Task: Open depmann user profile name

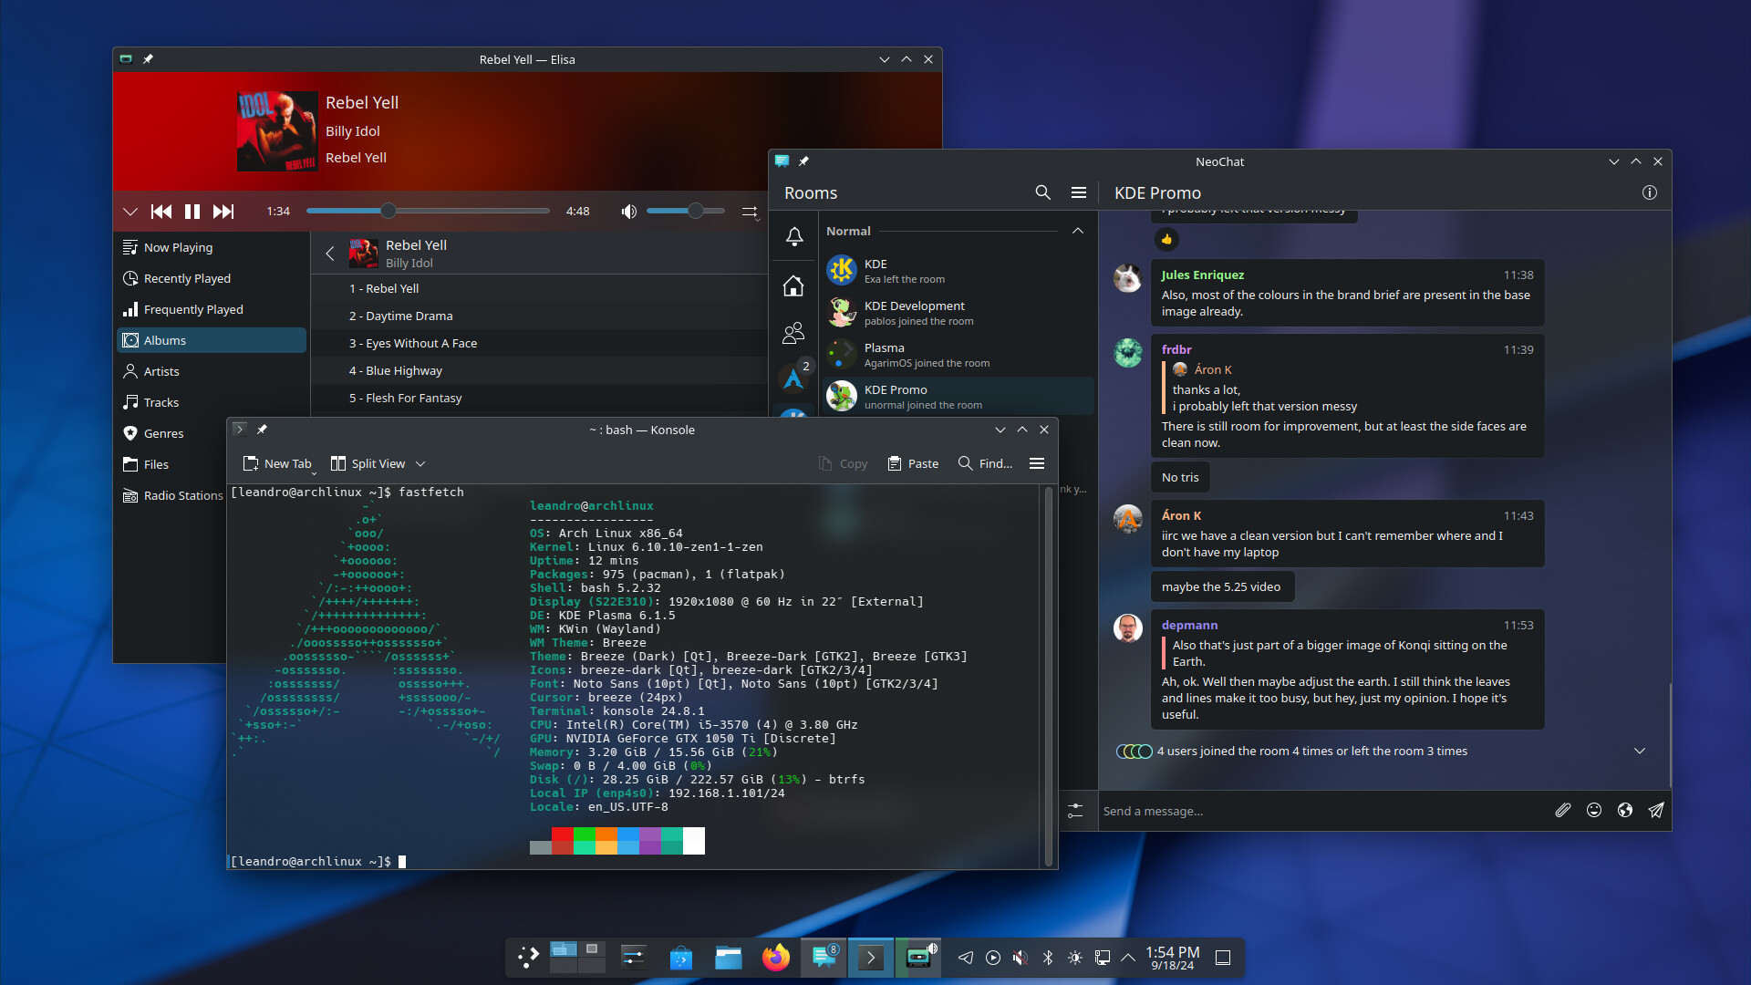Action: tap(1189, 625)
